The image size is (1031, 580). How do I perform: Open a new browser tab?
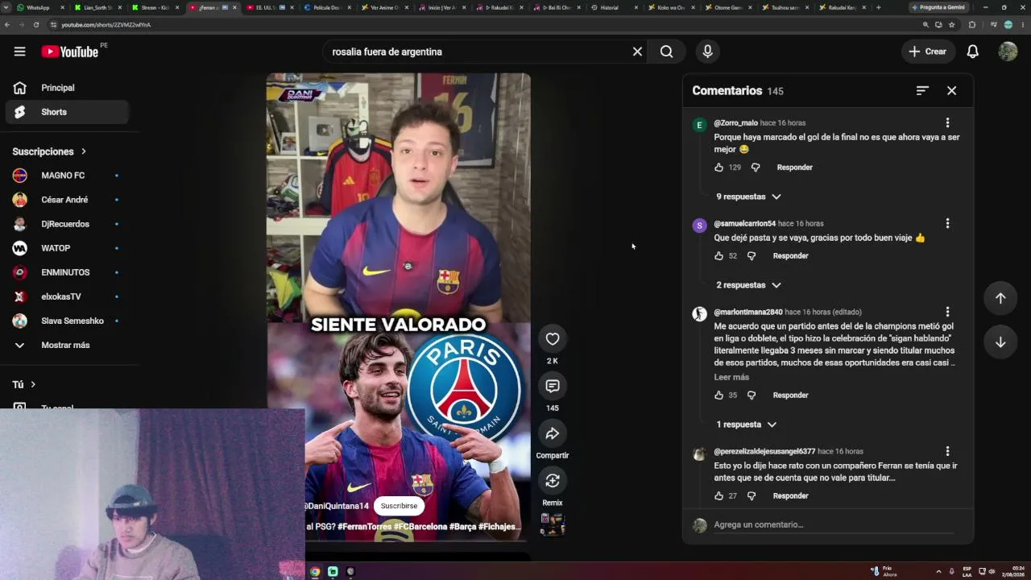tap(878, 7)
